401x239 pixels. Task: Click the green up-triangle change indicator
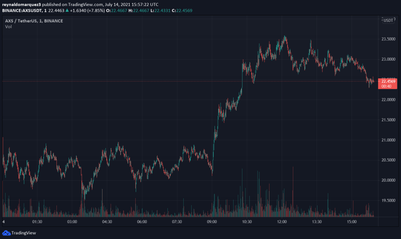(67, 10)
